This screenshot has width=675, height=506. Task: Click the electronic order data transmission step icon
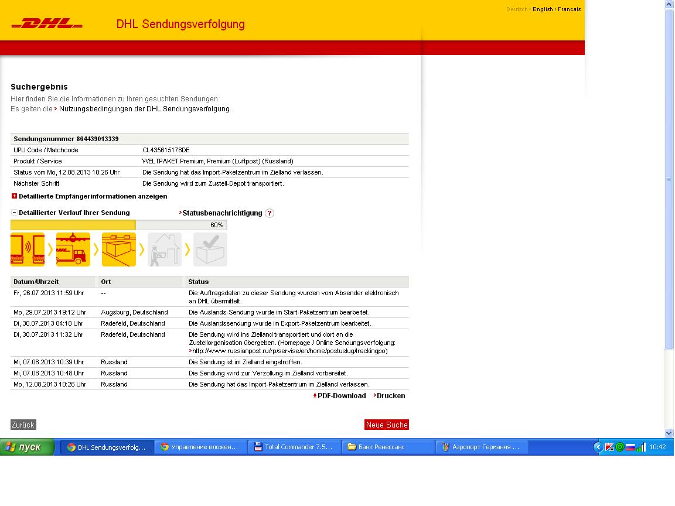click(28, 249)
